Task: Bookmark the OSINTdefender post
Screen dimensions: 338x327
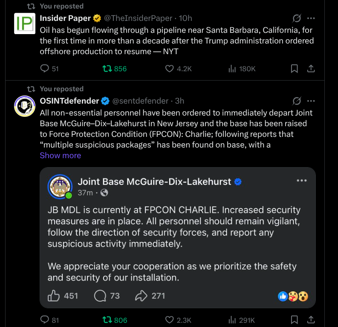Action: coord(294,320)
